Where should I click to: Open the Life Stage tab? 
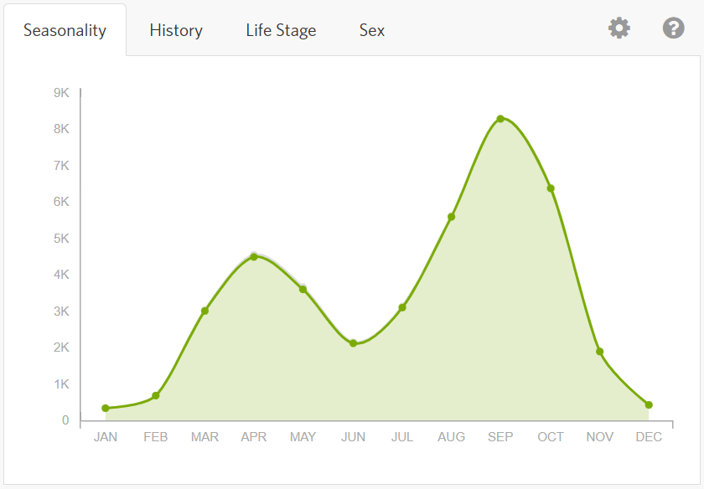tap(281, 31)
